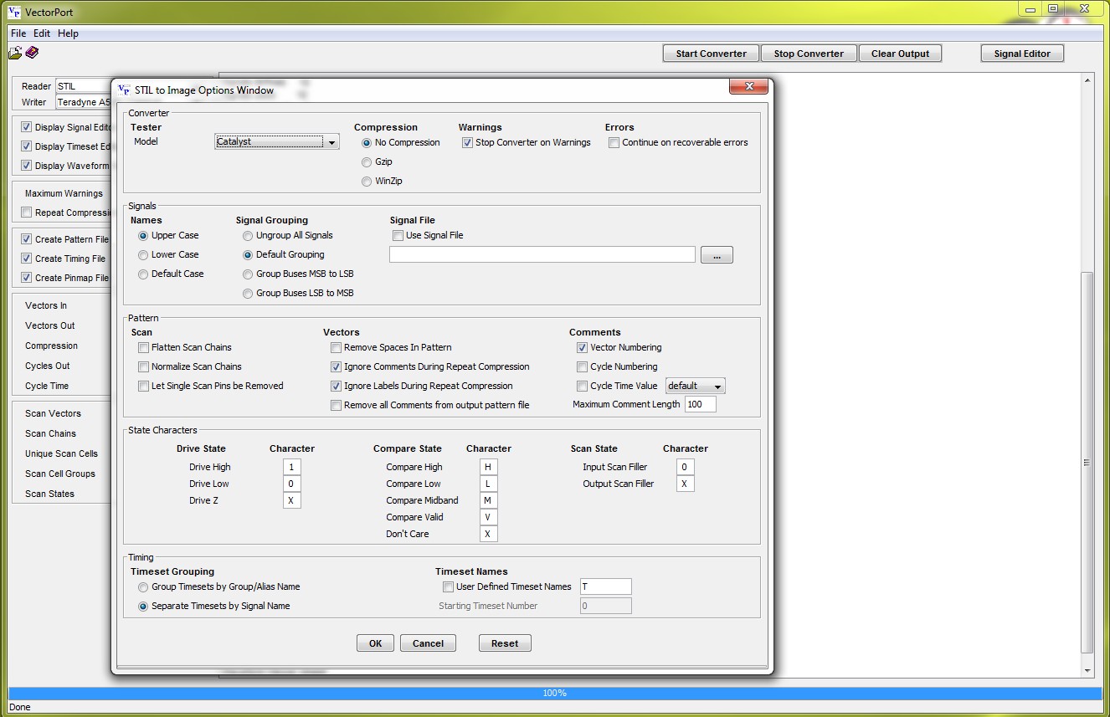This screenshot has height=717, width=1110.
Task: Click the Maximum Comment Length field
Action: pyautogui.click(x=700, y=405)
